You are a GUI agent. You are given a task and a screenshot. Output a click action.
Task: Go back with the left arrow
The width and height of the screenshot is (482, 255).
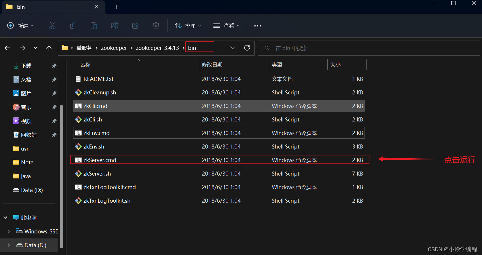pos(7,48)
